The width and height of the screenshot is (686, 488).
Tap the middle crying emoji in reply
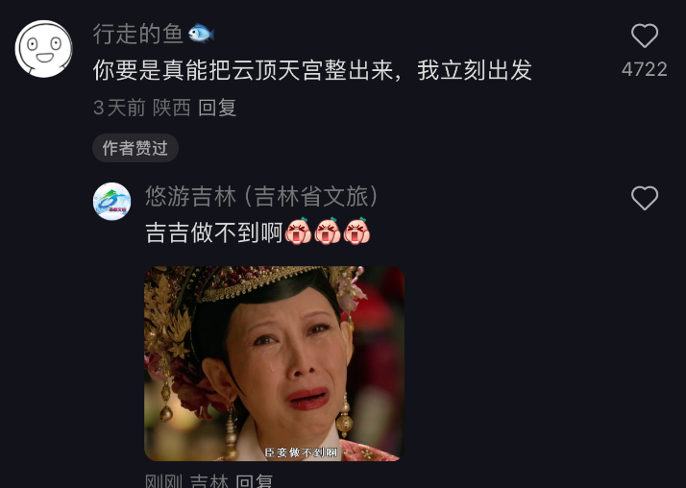(x=328, y=232)
